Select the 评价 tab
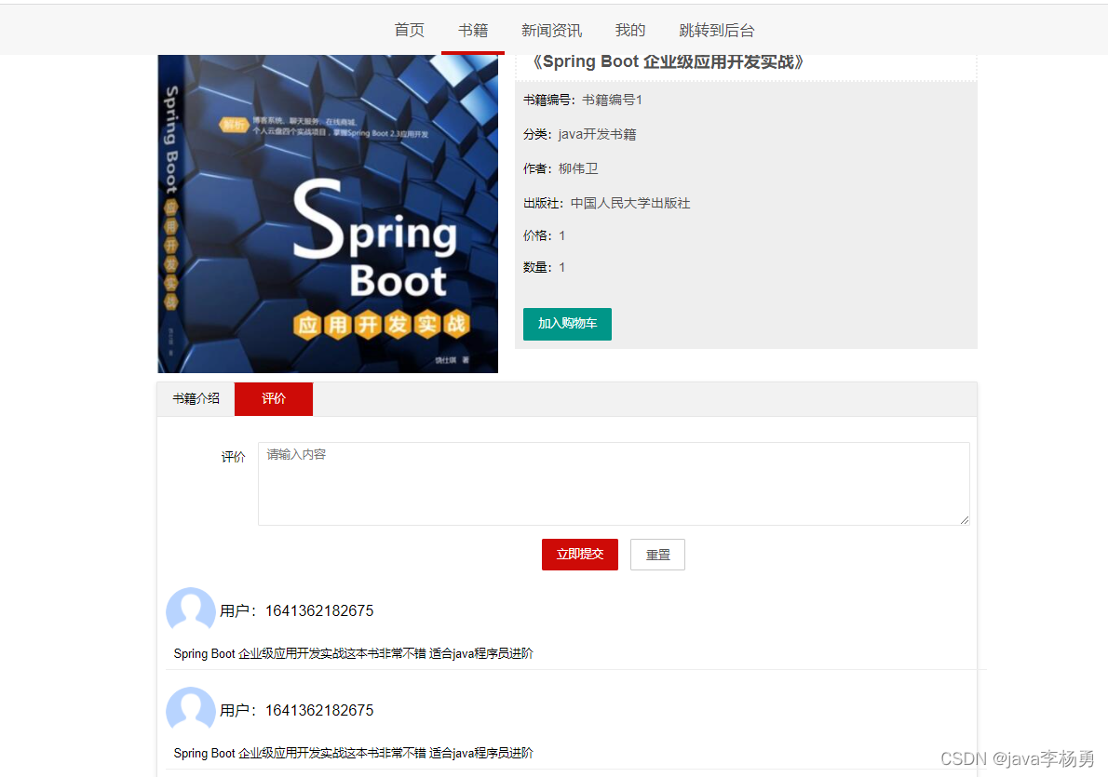The height and width of the screenshot is (777, 1108). [274, 398]
